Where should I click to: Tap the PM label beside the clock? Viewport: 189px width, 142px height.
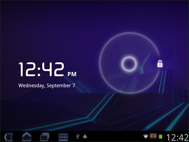click(x=72, y=74)
